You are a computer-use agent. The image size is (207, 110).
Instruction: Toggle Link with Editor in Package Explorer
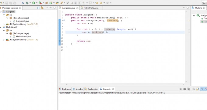[x=42, y=8]
